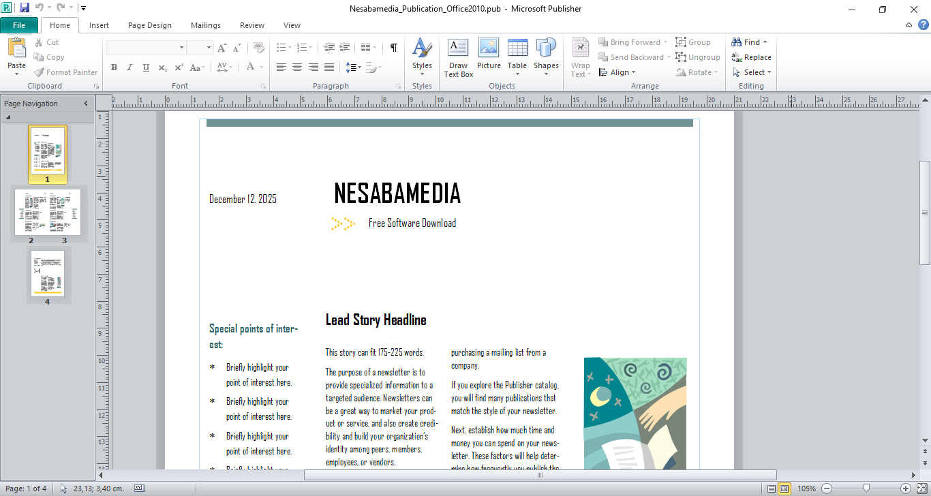931x496 pixels.
Task: Insert a Picture from the Objects group
Action: pos(489,55)
